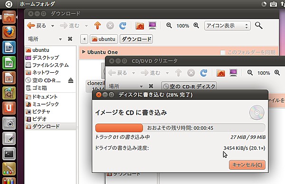Click Back arrow in ダウンロード window
Screen dimensions: 285x184
coord(31,26)
